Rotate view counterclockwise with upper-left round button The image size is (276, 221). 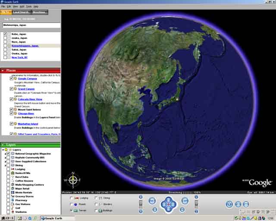152,201
